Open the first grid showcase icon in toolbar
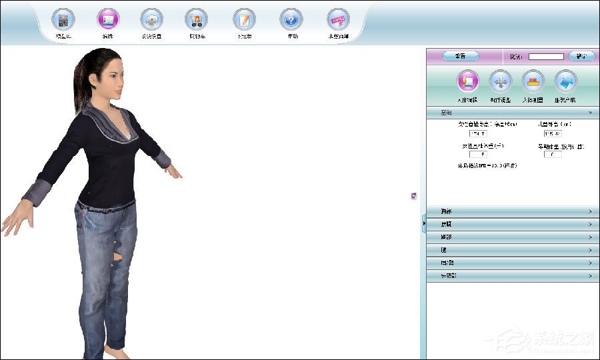This screenshot has width=600, height=360. tap(63, 19)
